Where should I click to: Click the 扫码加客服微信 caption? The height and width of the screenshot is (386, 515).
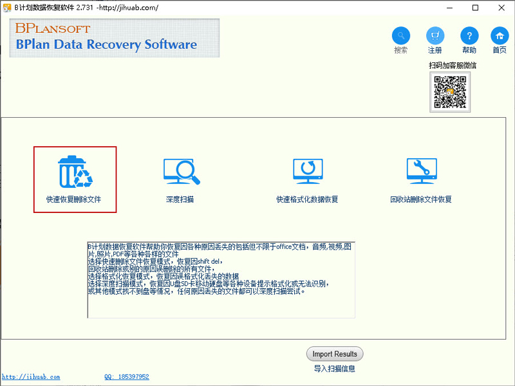click(x=453, y=66)
